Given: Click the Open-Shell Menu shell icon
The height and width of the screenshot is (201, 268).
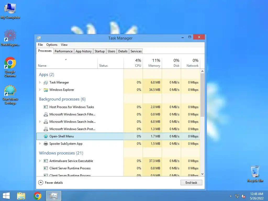Looking at the screenshot, I should pos(46,136).
